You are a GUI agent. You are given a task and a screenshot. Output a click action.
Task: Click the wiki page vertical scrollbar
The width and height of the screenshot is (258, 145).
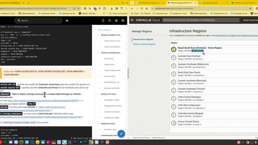128,73
